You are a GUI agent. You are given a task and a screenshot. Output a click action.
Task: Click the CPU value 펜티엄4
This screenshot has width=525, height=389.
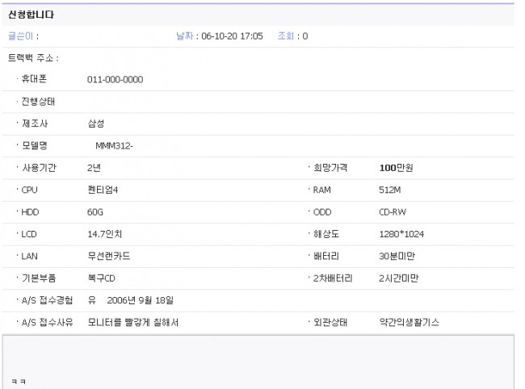[x=103, y=190]
